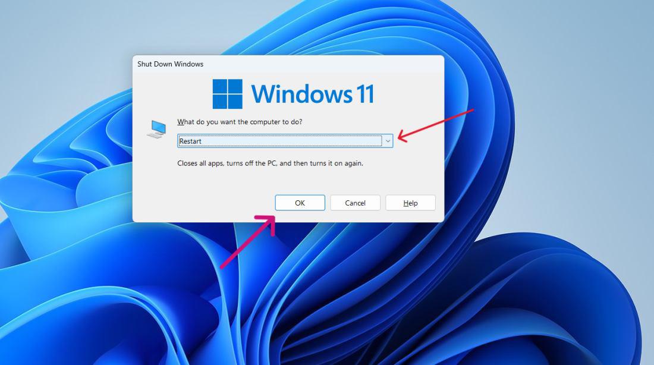Click the OK button to confirm restart
The height and width of the screenshot is (365, 654).
pyautogui.click(x=300, y=203)
